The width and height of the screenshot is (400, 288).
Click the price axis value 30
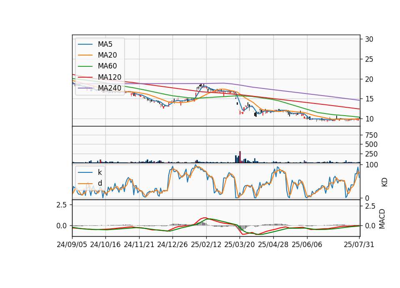click(369, 39)
